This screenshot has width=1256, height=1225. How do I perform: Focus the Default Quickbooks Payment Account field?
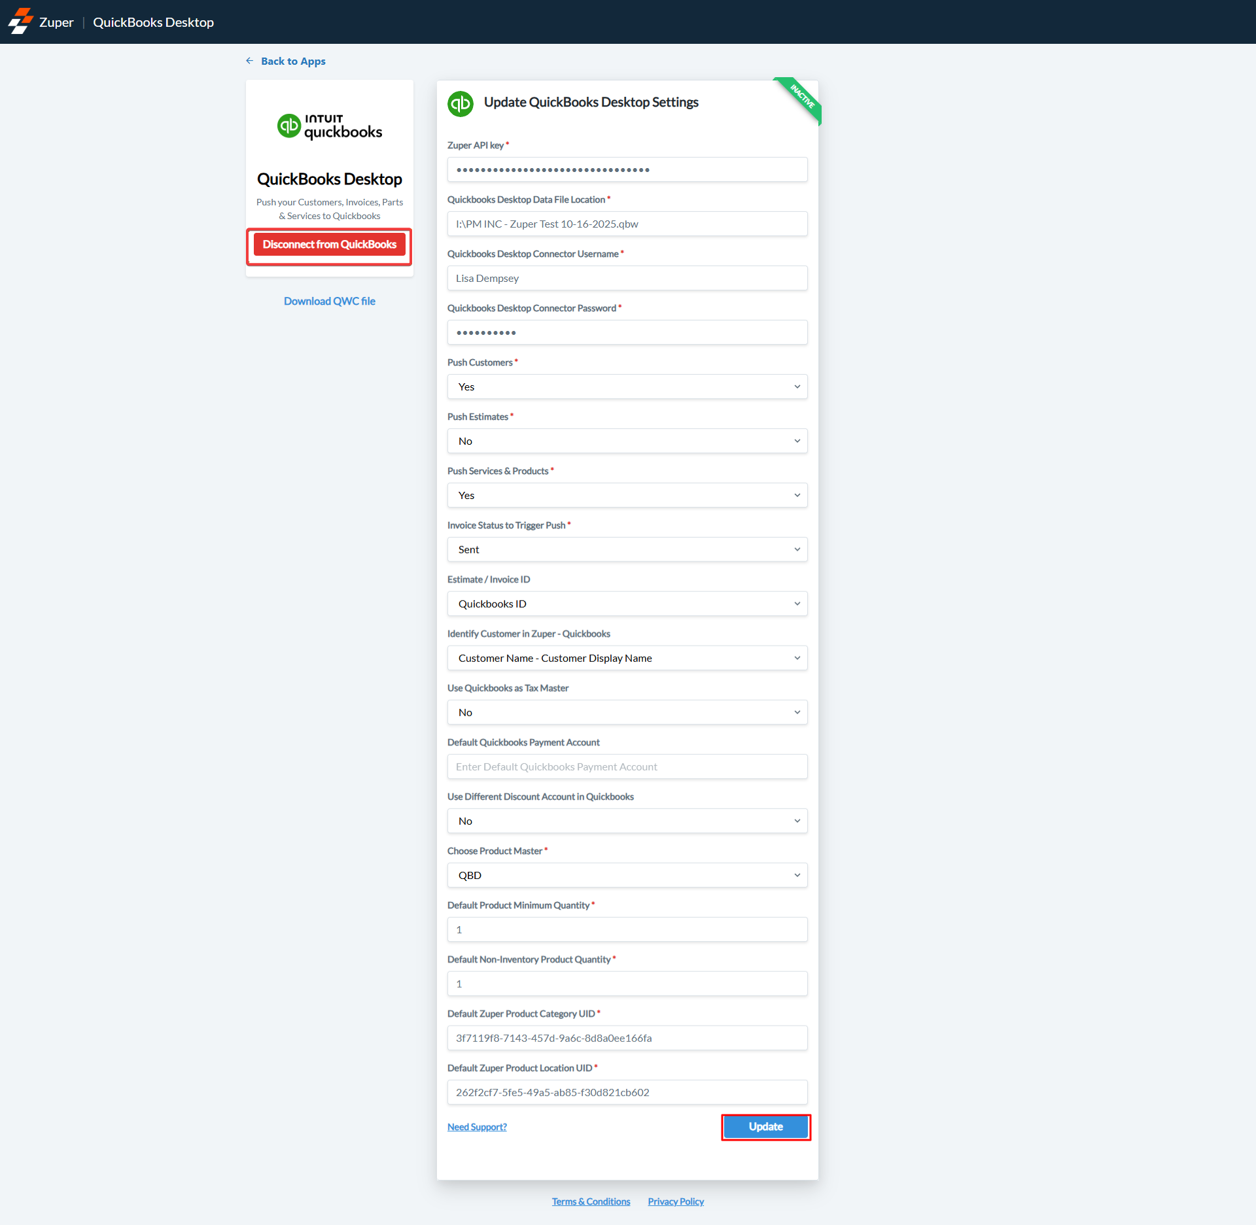tap(627, 767)
